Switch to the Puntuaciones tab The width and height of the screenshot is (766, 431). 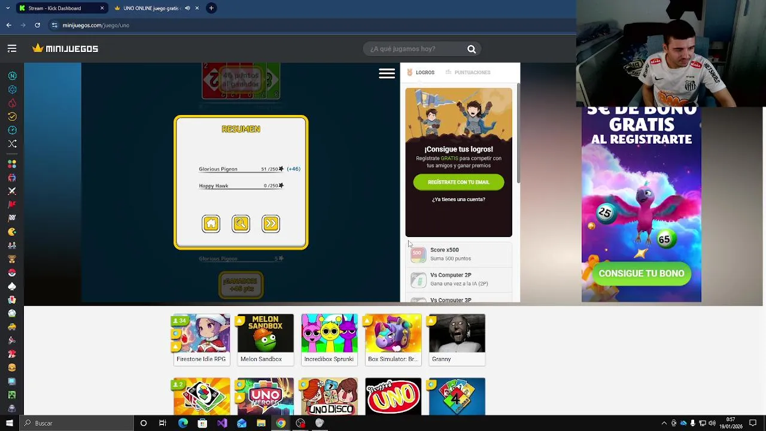point(468,72)
